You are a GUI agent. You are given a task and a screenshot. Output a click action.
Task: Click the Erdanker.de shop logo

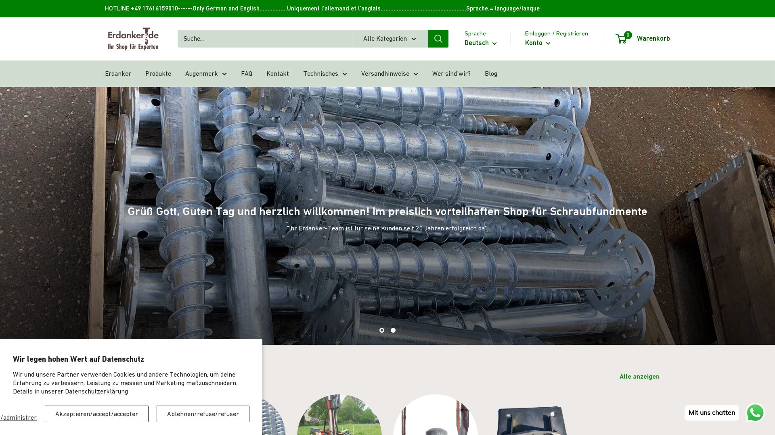(x=133, y=39)
